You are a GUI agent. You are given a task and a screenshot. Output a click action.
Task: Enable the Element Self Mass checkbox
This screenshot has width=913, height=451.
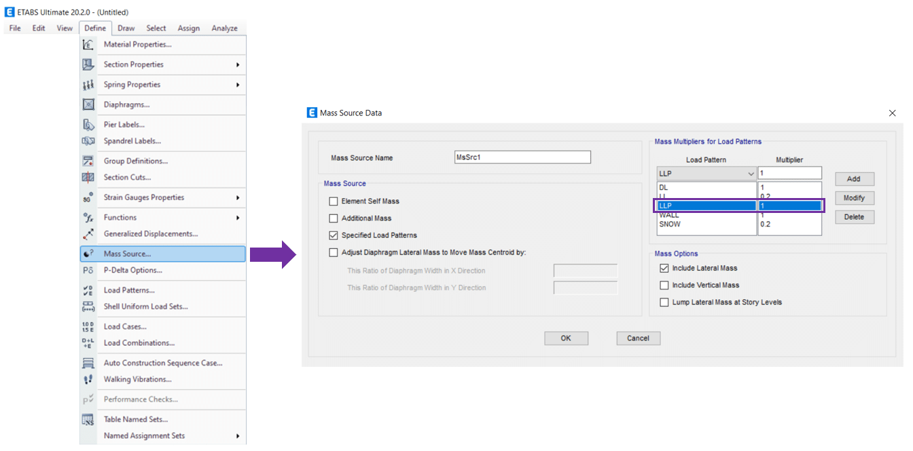(334, 201)
